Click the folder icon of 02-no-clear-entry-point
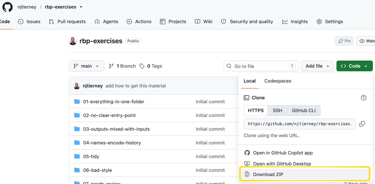Screen dimensions: 375x184 pos(77,115)
